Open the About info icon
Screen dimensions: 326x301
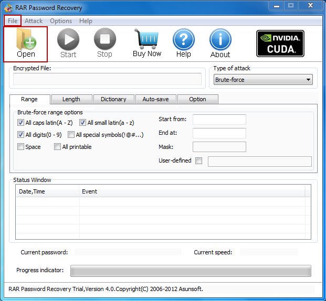(220, 39)
